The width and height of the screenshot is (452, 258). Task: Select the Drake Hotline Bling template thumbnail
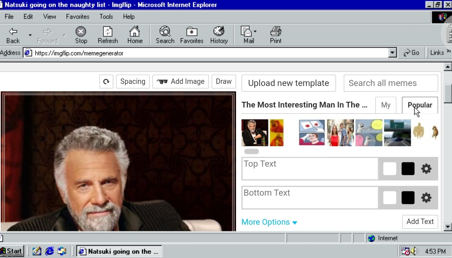coord(277,133)
